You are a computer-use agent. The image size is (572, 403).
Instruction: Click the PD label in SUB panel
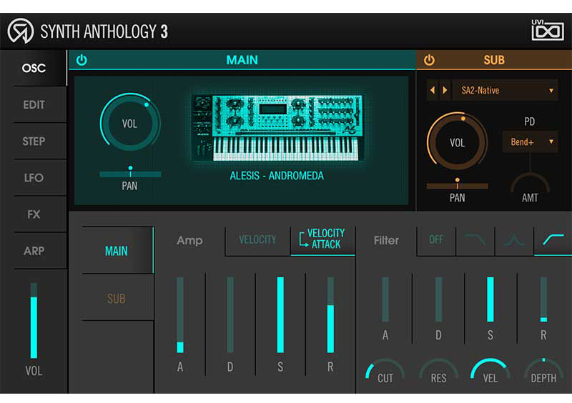pyautogui.click(x=529, y=121)
